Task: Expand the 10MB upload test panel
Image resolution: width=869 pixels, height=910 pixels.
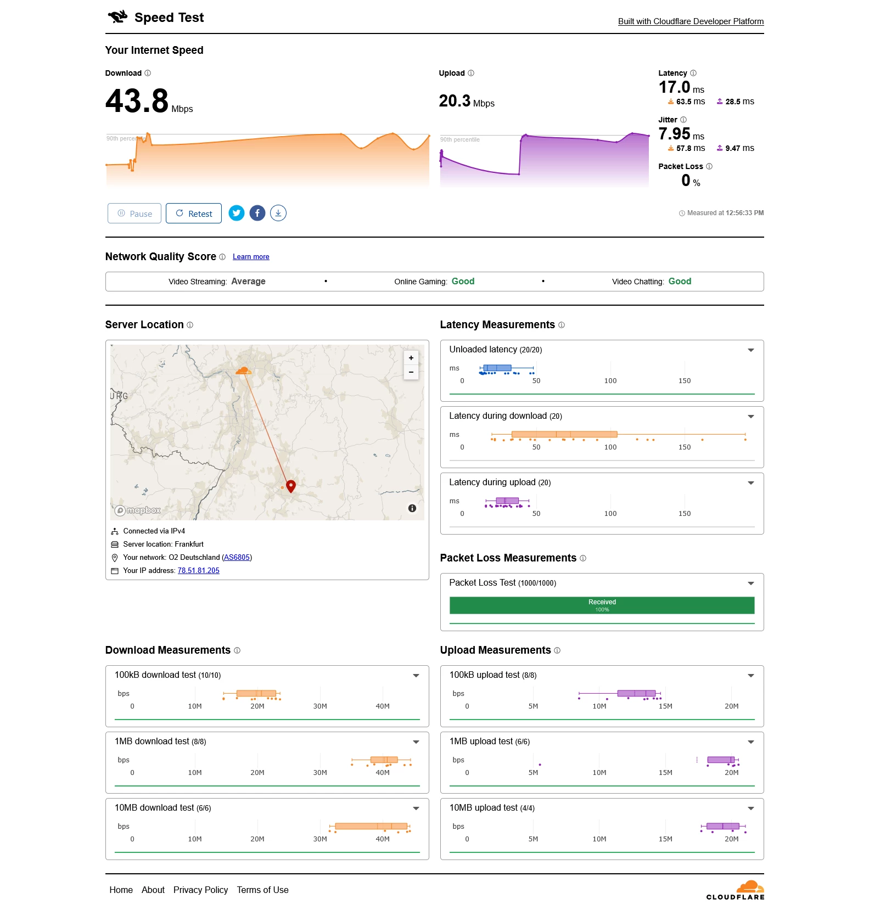Action: 751,808
